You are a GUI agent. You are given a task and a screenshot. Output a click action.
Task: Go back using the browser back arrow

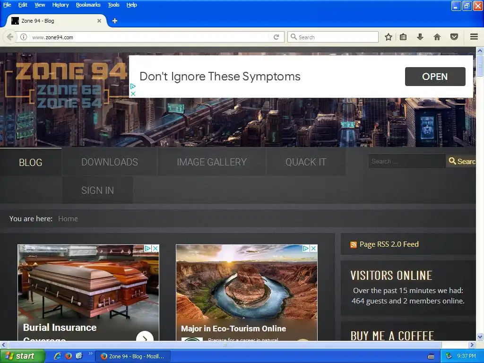9,37
